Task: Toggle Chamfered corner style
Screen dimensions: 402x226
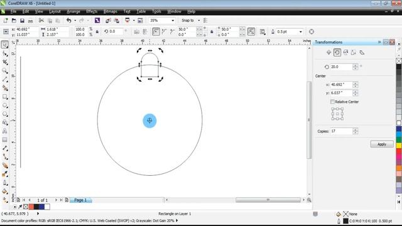Action: pos(172,32)
